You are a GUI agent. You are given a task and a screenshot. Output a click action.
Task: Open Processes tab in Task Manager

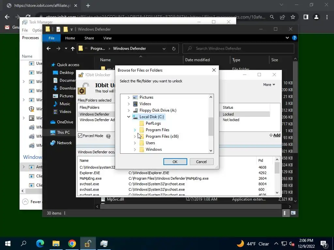click(x=30, y=38)
